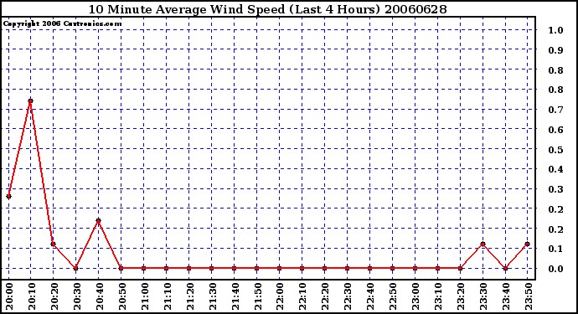Select the 22:40 time axis label
The width and height of the screenshot is (578, 314).
coord(370,296)
